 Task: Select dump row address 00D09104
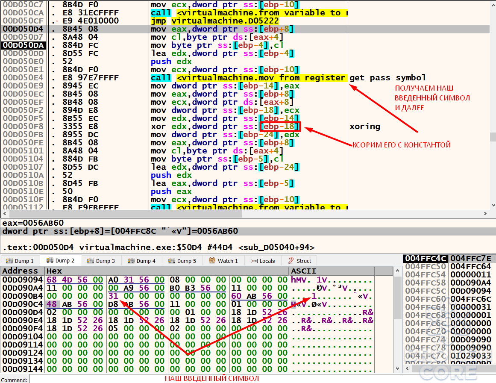23,336
